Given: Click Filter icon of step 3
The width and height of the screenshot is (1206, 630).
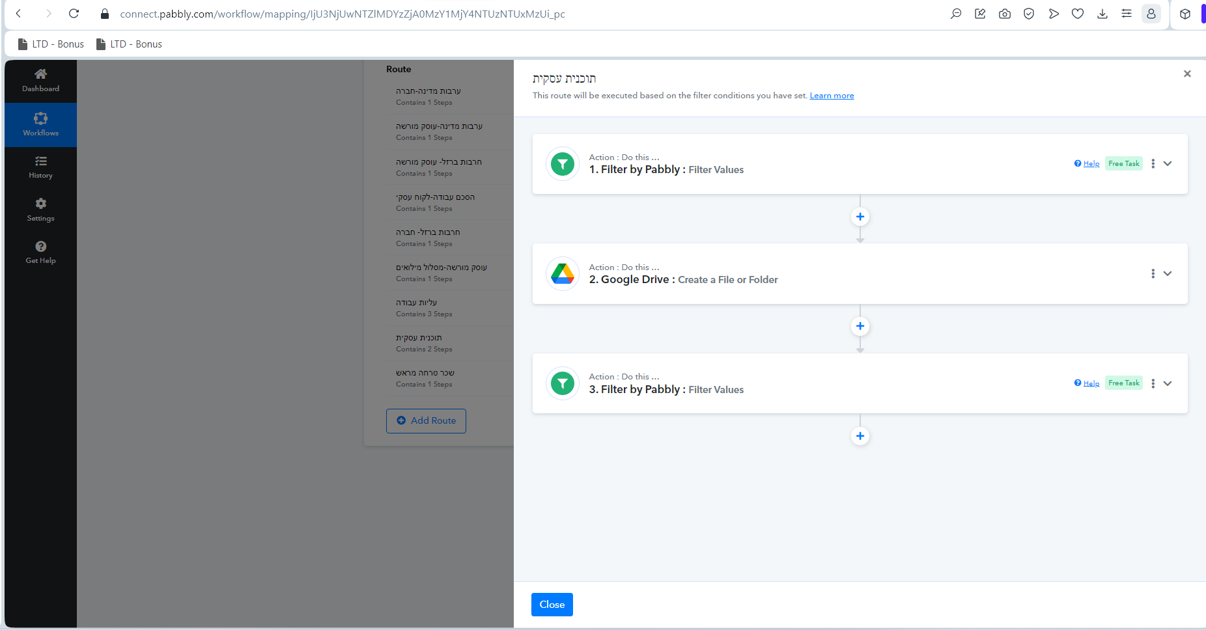Looking at the screenshot, I should pos(563,383).
